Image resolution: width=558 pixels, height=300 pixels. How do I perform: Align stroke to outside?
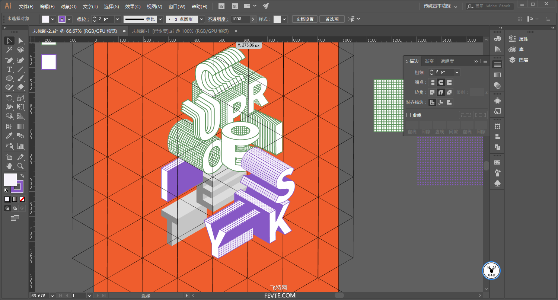click(x=449, y=102)
